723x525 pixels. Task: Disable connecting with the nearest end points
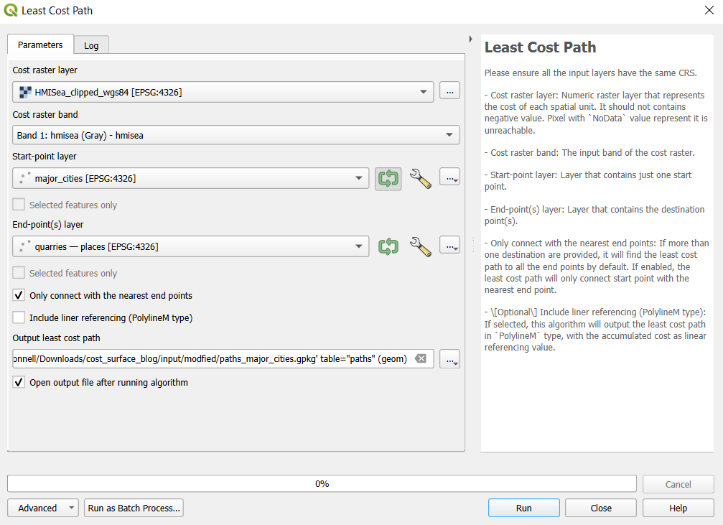(x=18, y=295)
